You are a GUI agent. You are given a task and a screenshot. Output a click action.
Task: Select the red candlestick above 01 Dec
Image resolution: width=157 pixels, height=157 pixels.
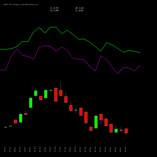[x=111, y=128]
